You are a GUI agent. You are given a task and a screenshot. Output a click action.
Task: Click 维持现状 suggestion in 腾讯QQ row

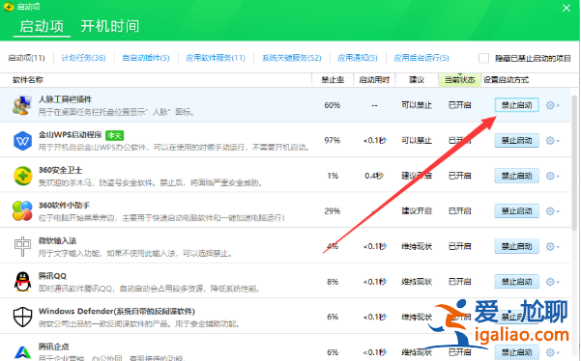tap(417, 282)
